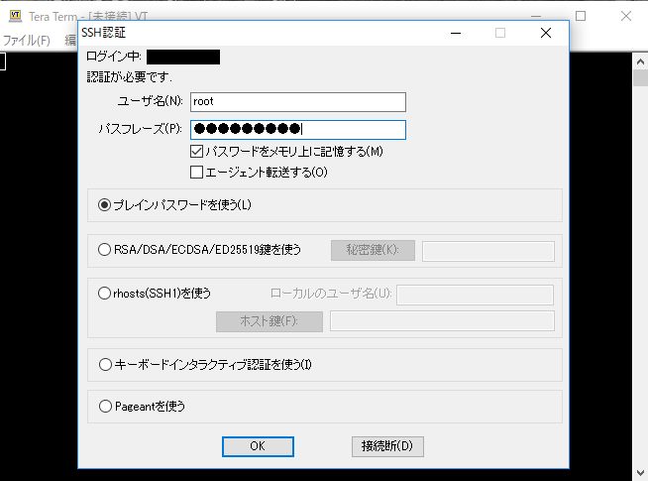Click the ローカルのユーザ名 input field
The image size is (648, 481).
[475, 295]
